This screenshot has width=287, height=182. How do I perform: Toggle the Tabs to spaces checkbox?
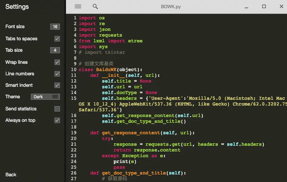(x=57, y=39)
